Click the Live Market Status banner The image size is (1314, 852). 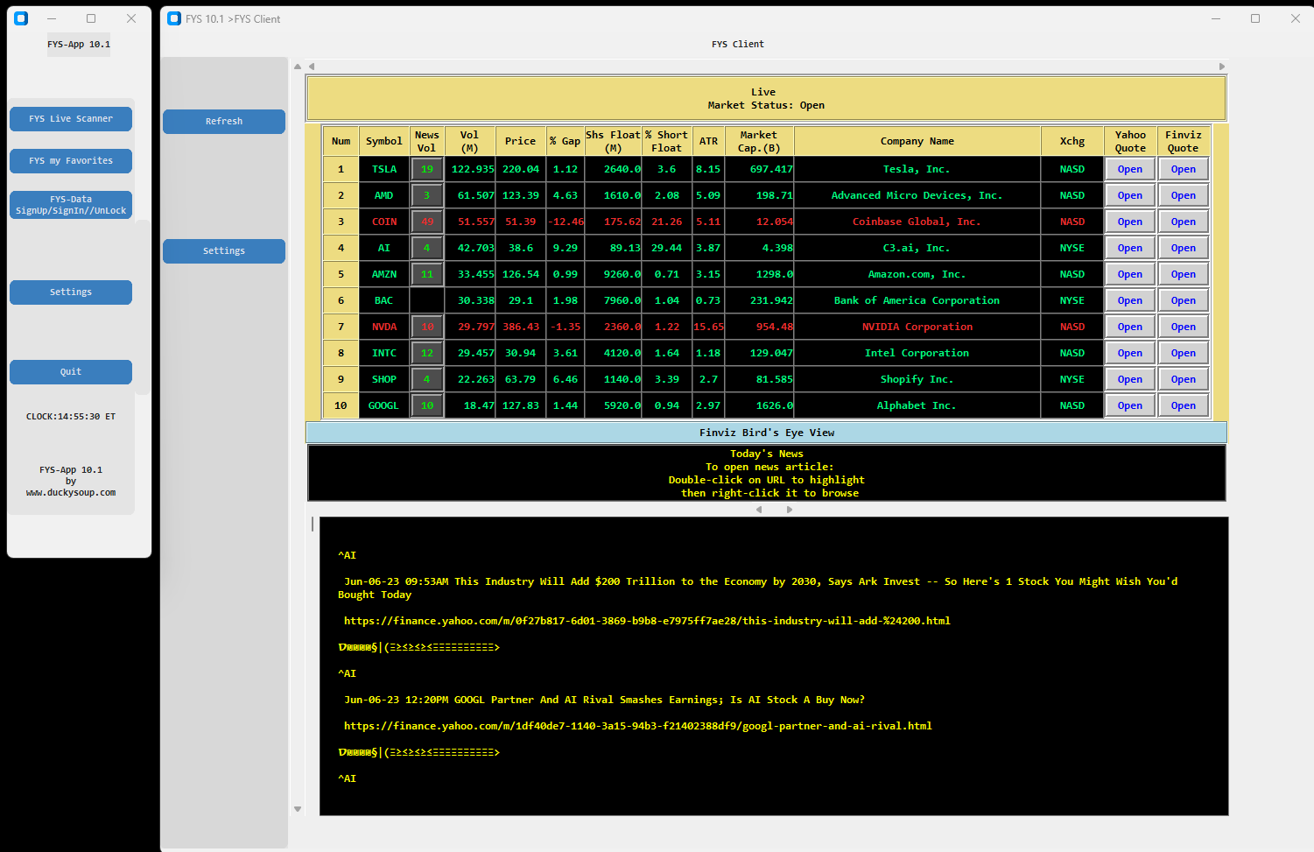click(766, 98)
